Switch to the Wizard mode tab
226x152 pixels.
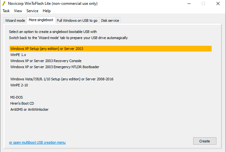(15, 20)
